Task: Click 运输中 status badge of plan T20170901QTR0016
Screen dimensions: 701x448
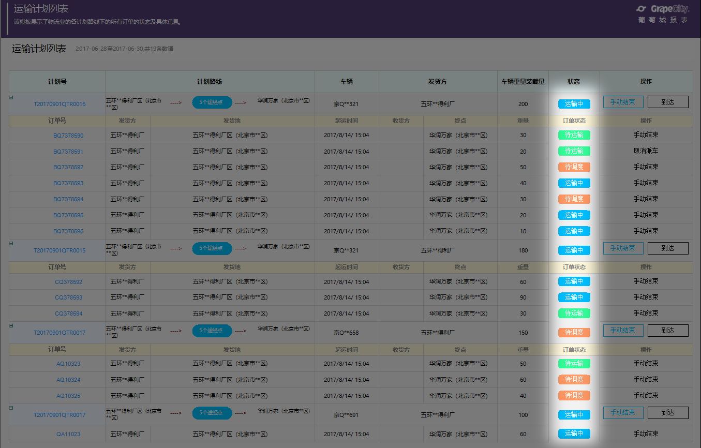Action: (574, 104)
